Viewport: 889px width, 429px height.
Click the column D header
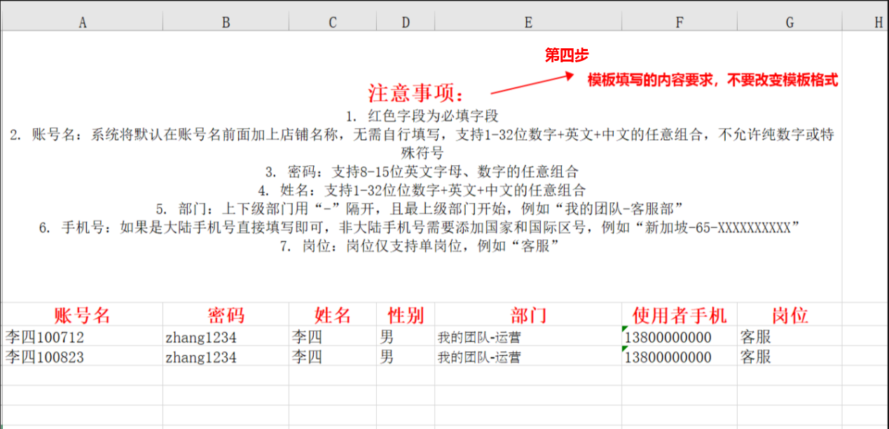coord(405,22)
